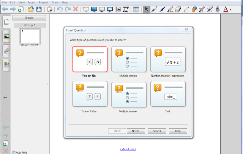Delete page using sidebar red X
Viewport: 243px width, 154px height.
click(6, 151)
